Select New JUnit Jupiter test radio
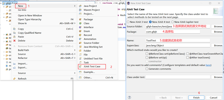This screenshot has width=224, height=100. (172, 22)
